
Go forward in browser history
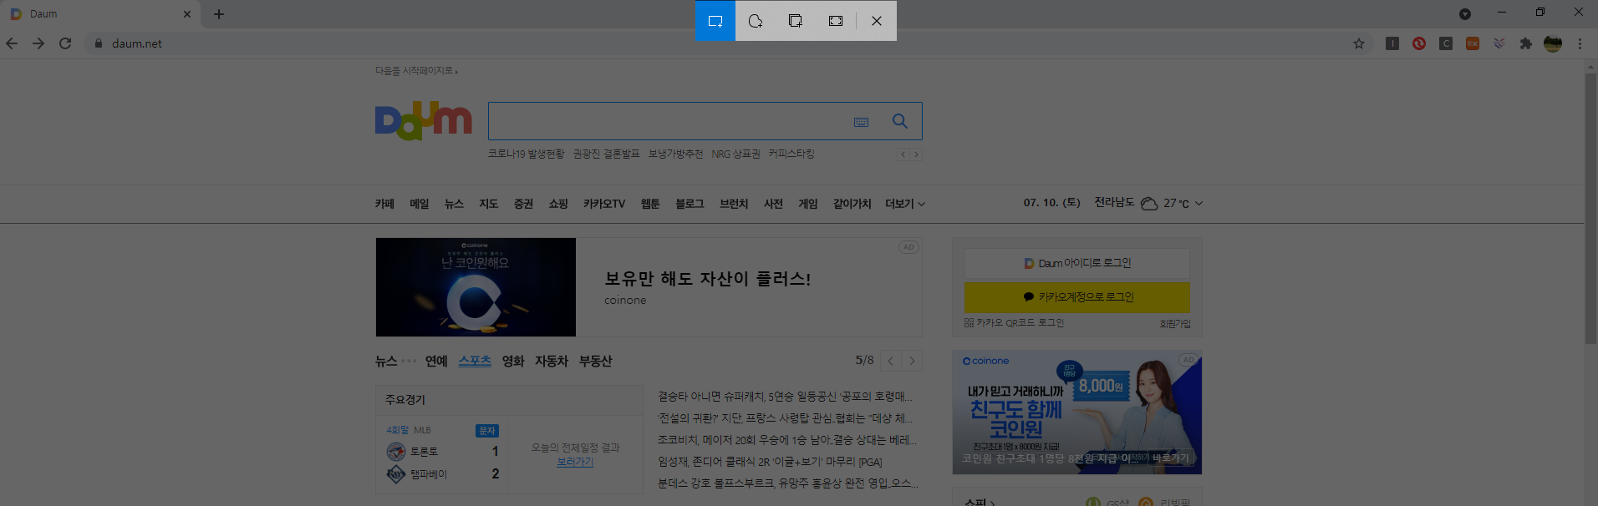tap(38, 43)
